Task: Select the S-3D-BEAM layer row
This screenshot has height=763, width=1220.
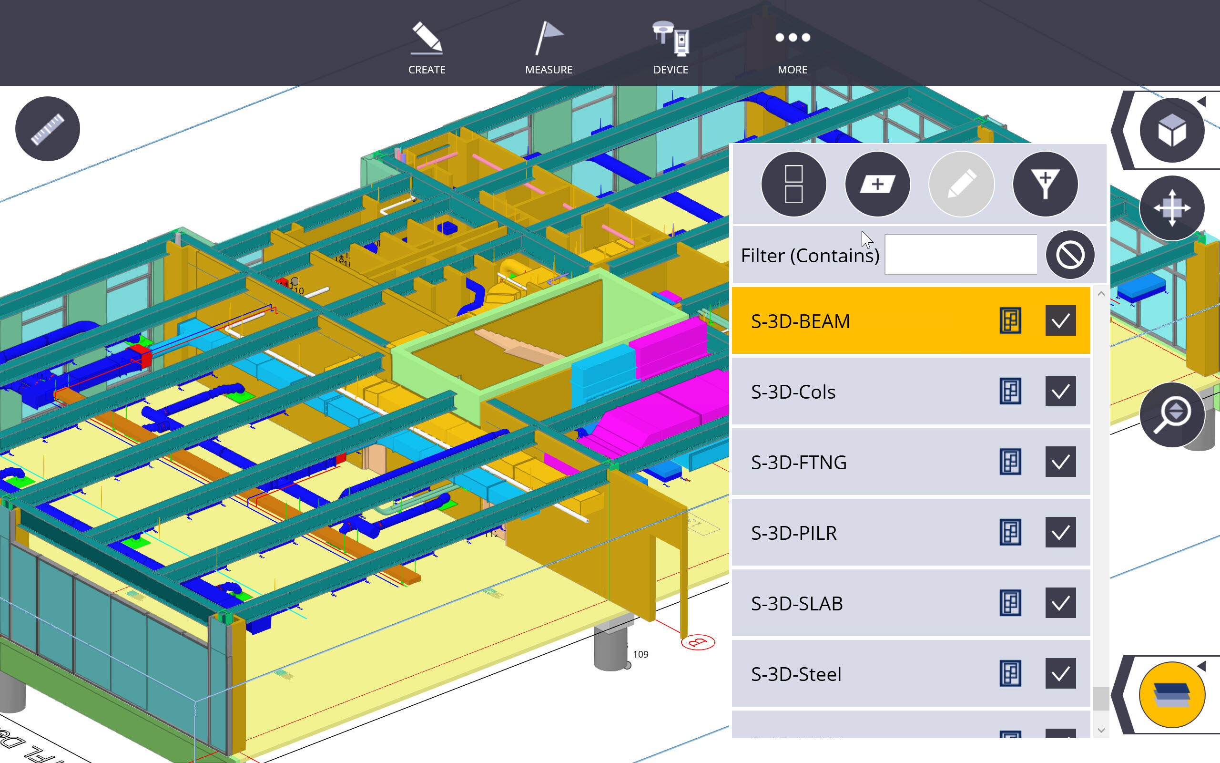Action: [x=910, y=321]
